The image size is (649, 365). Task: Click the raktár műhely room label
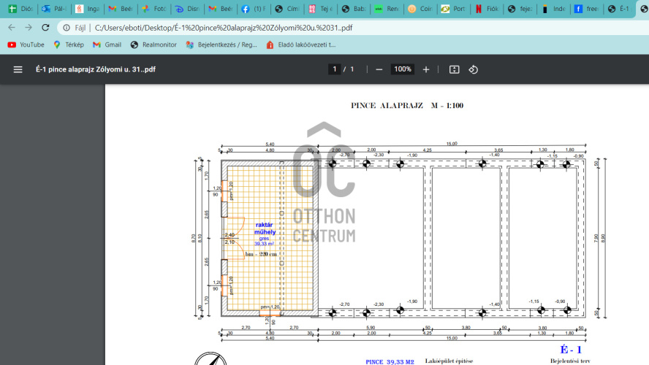[265, 228]
